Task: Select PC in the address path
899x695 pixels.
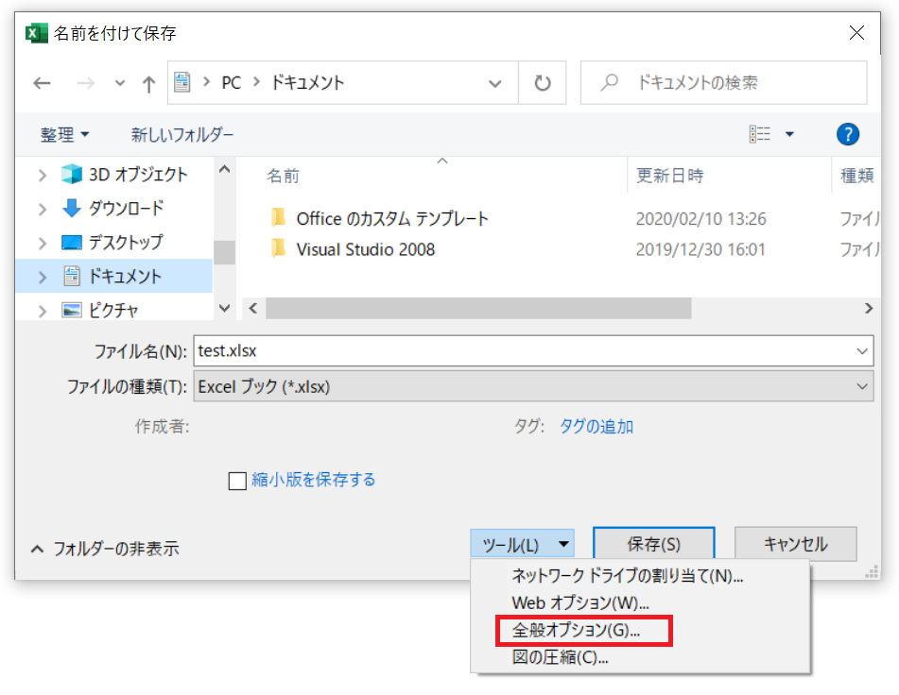Action: coord(231,83)
